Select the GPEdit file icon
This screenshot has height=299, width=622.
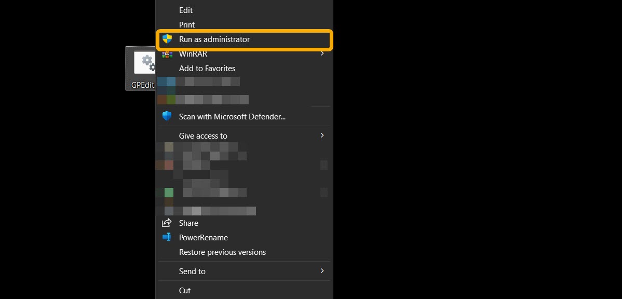click(144, 63)
